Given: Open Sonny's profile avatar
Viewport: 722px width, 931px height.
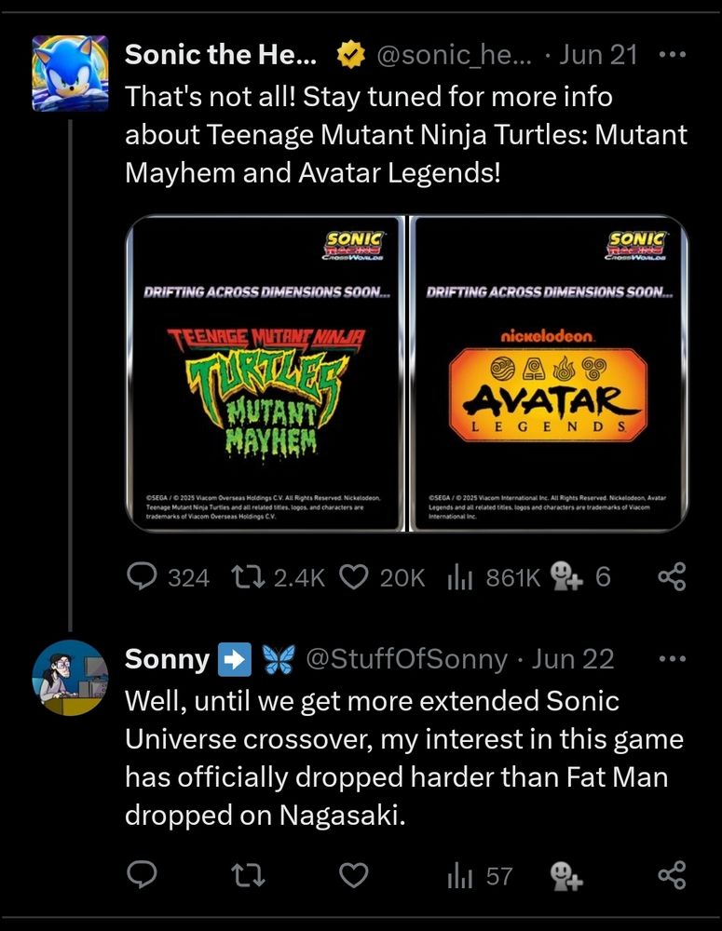Looking at the screenshot, I should (70, 677).
